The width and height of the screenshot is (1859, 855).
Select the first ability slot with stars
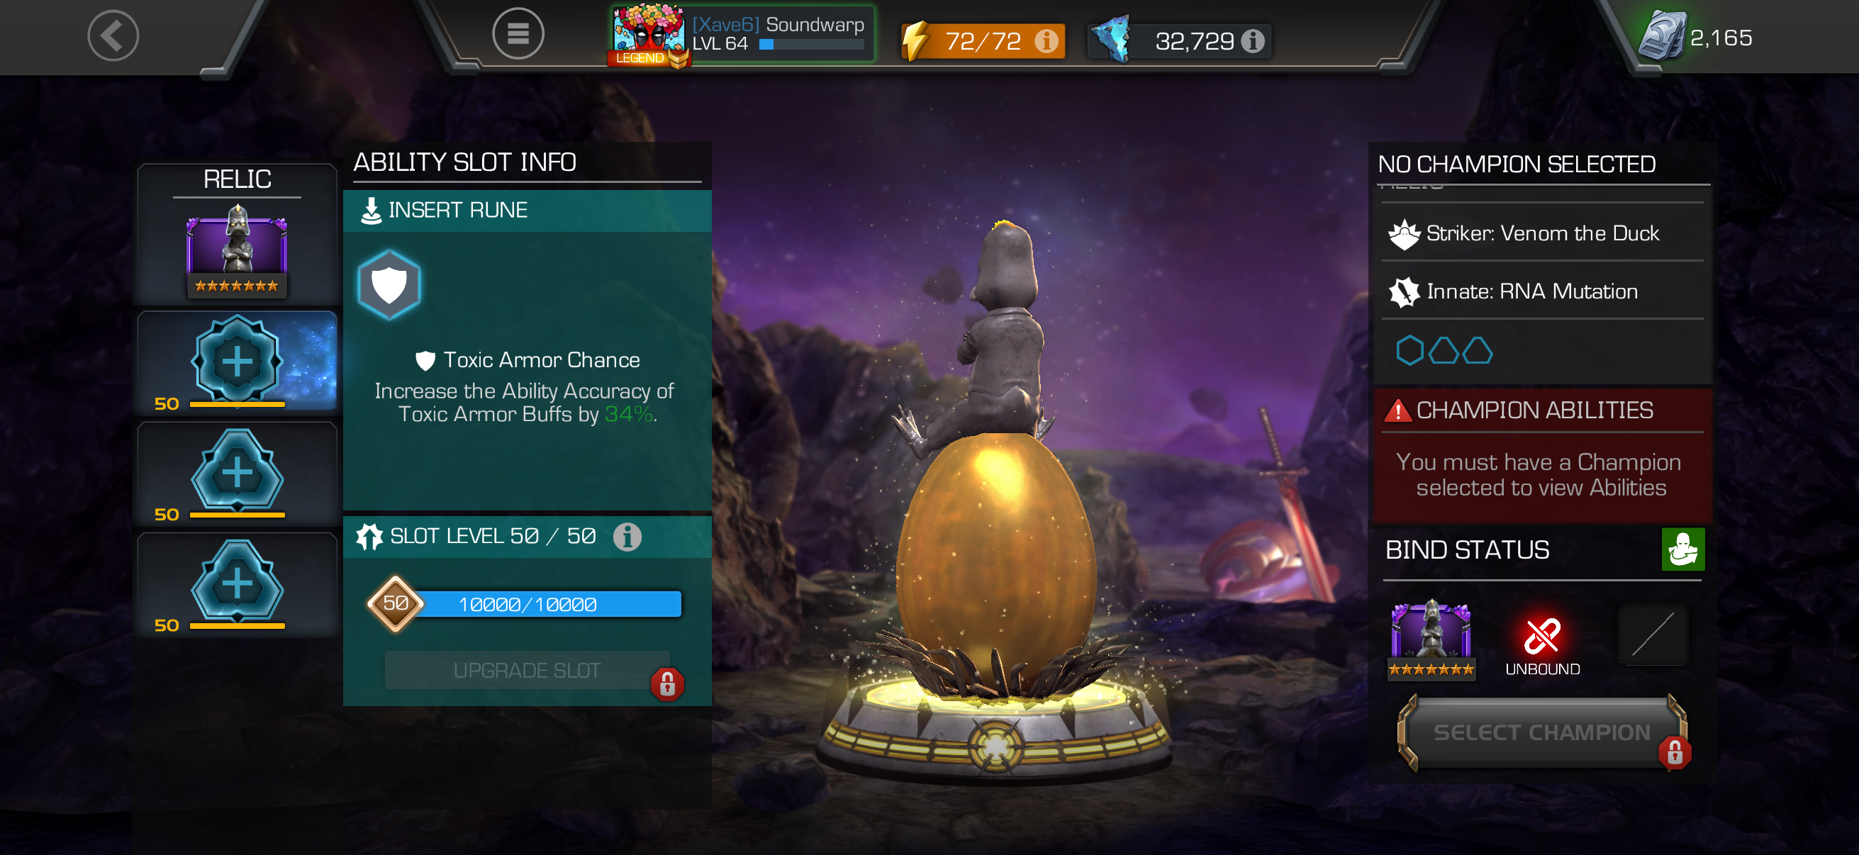(x=238, y=361)
